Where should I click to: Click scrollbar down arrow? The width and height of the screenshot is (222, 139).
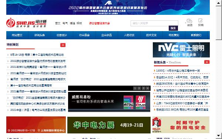(x=219, y=136)
